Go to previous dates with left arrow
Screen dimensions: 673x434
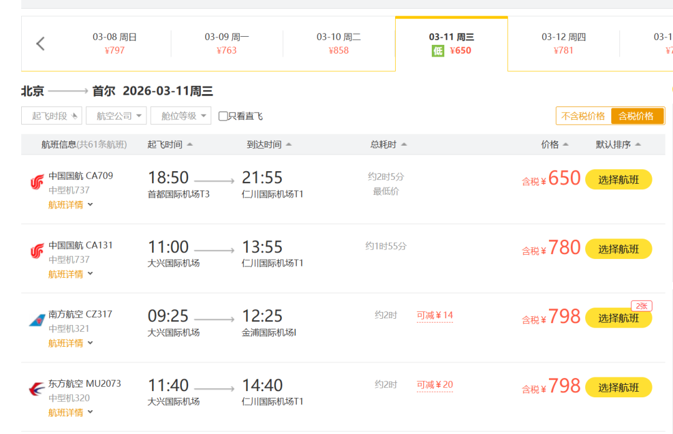(41, 44)
